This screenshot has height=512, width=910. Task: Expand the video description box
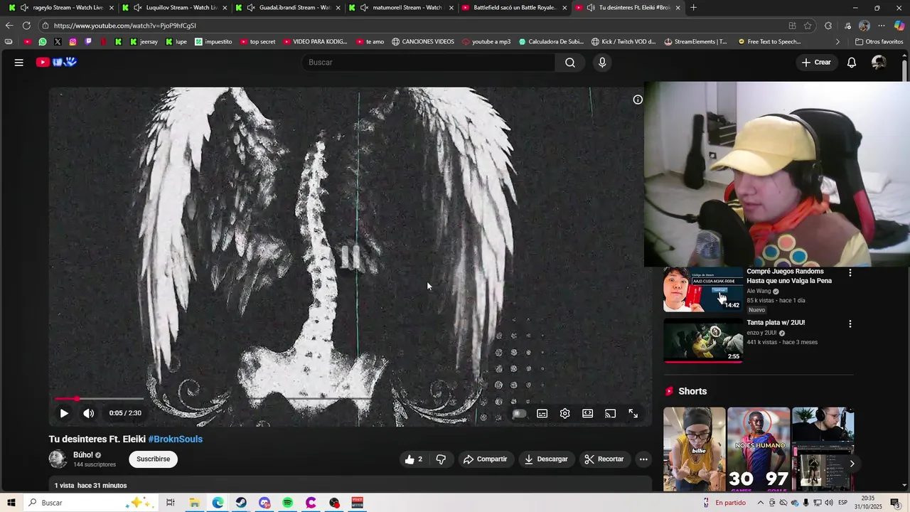pyautogui.click(x=350, y=485)
